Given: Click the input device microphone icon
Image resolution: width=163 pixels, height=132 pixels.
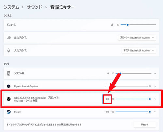Looking at the screenshot, I should tap(9, 50).
